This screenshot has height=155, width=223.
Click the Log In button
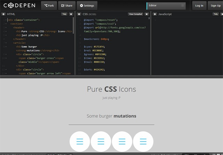pos(199,6)
